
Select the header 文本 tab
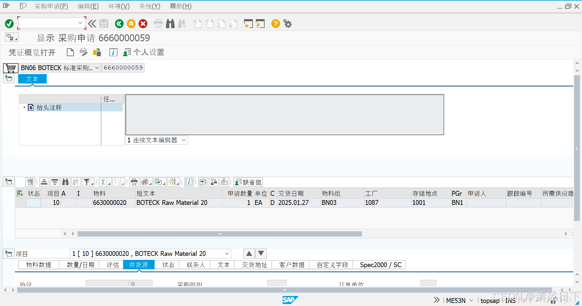tap(32, 79)
